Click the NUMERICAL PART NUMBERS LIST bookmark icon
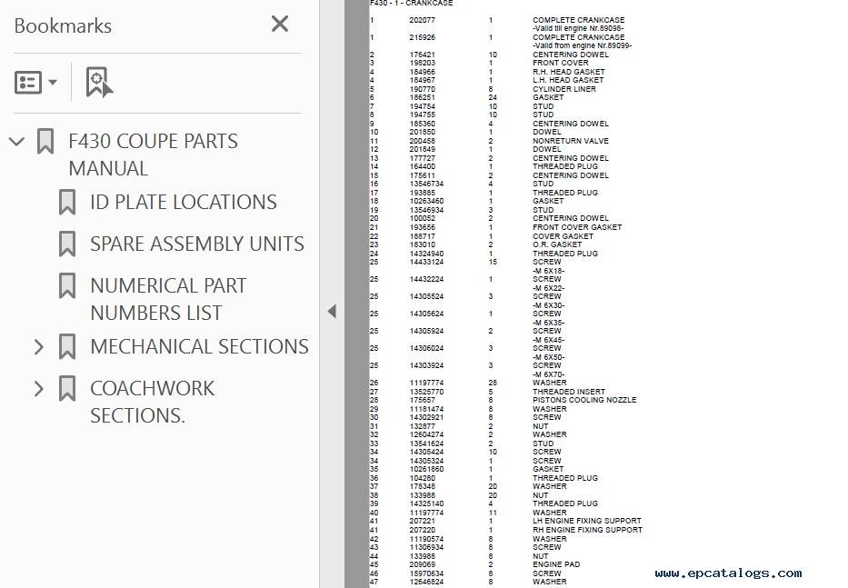Image resolution: width=848 pixels, height=588 pixels. pos(67,285)
